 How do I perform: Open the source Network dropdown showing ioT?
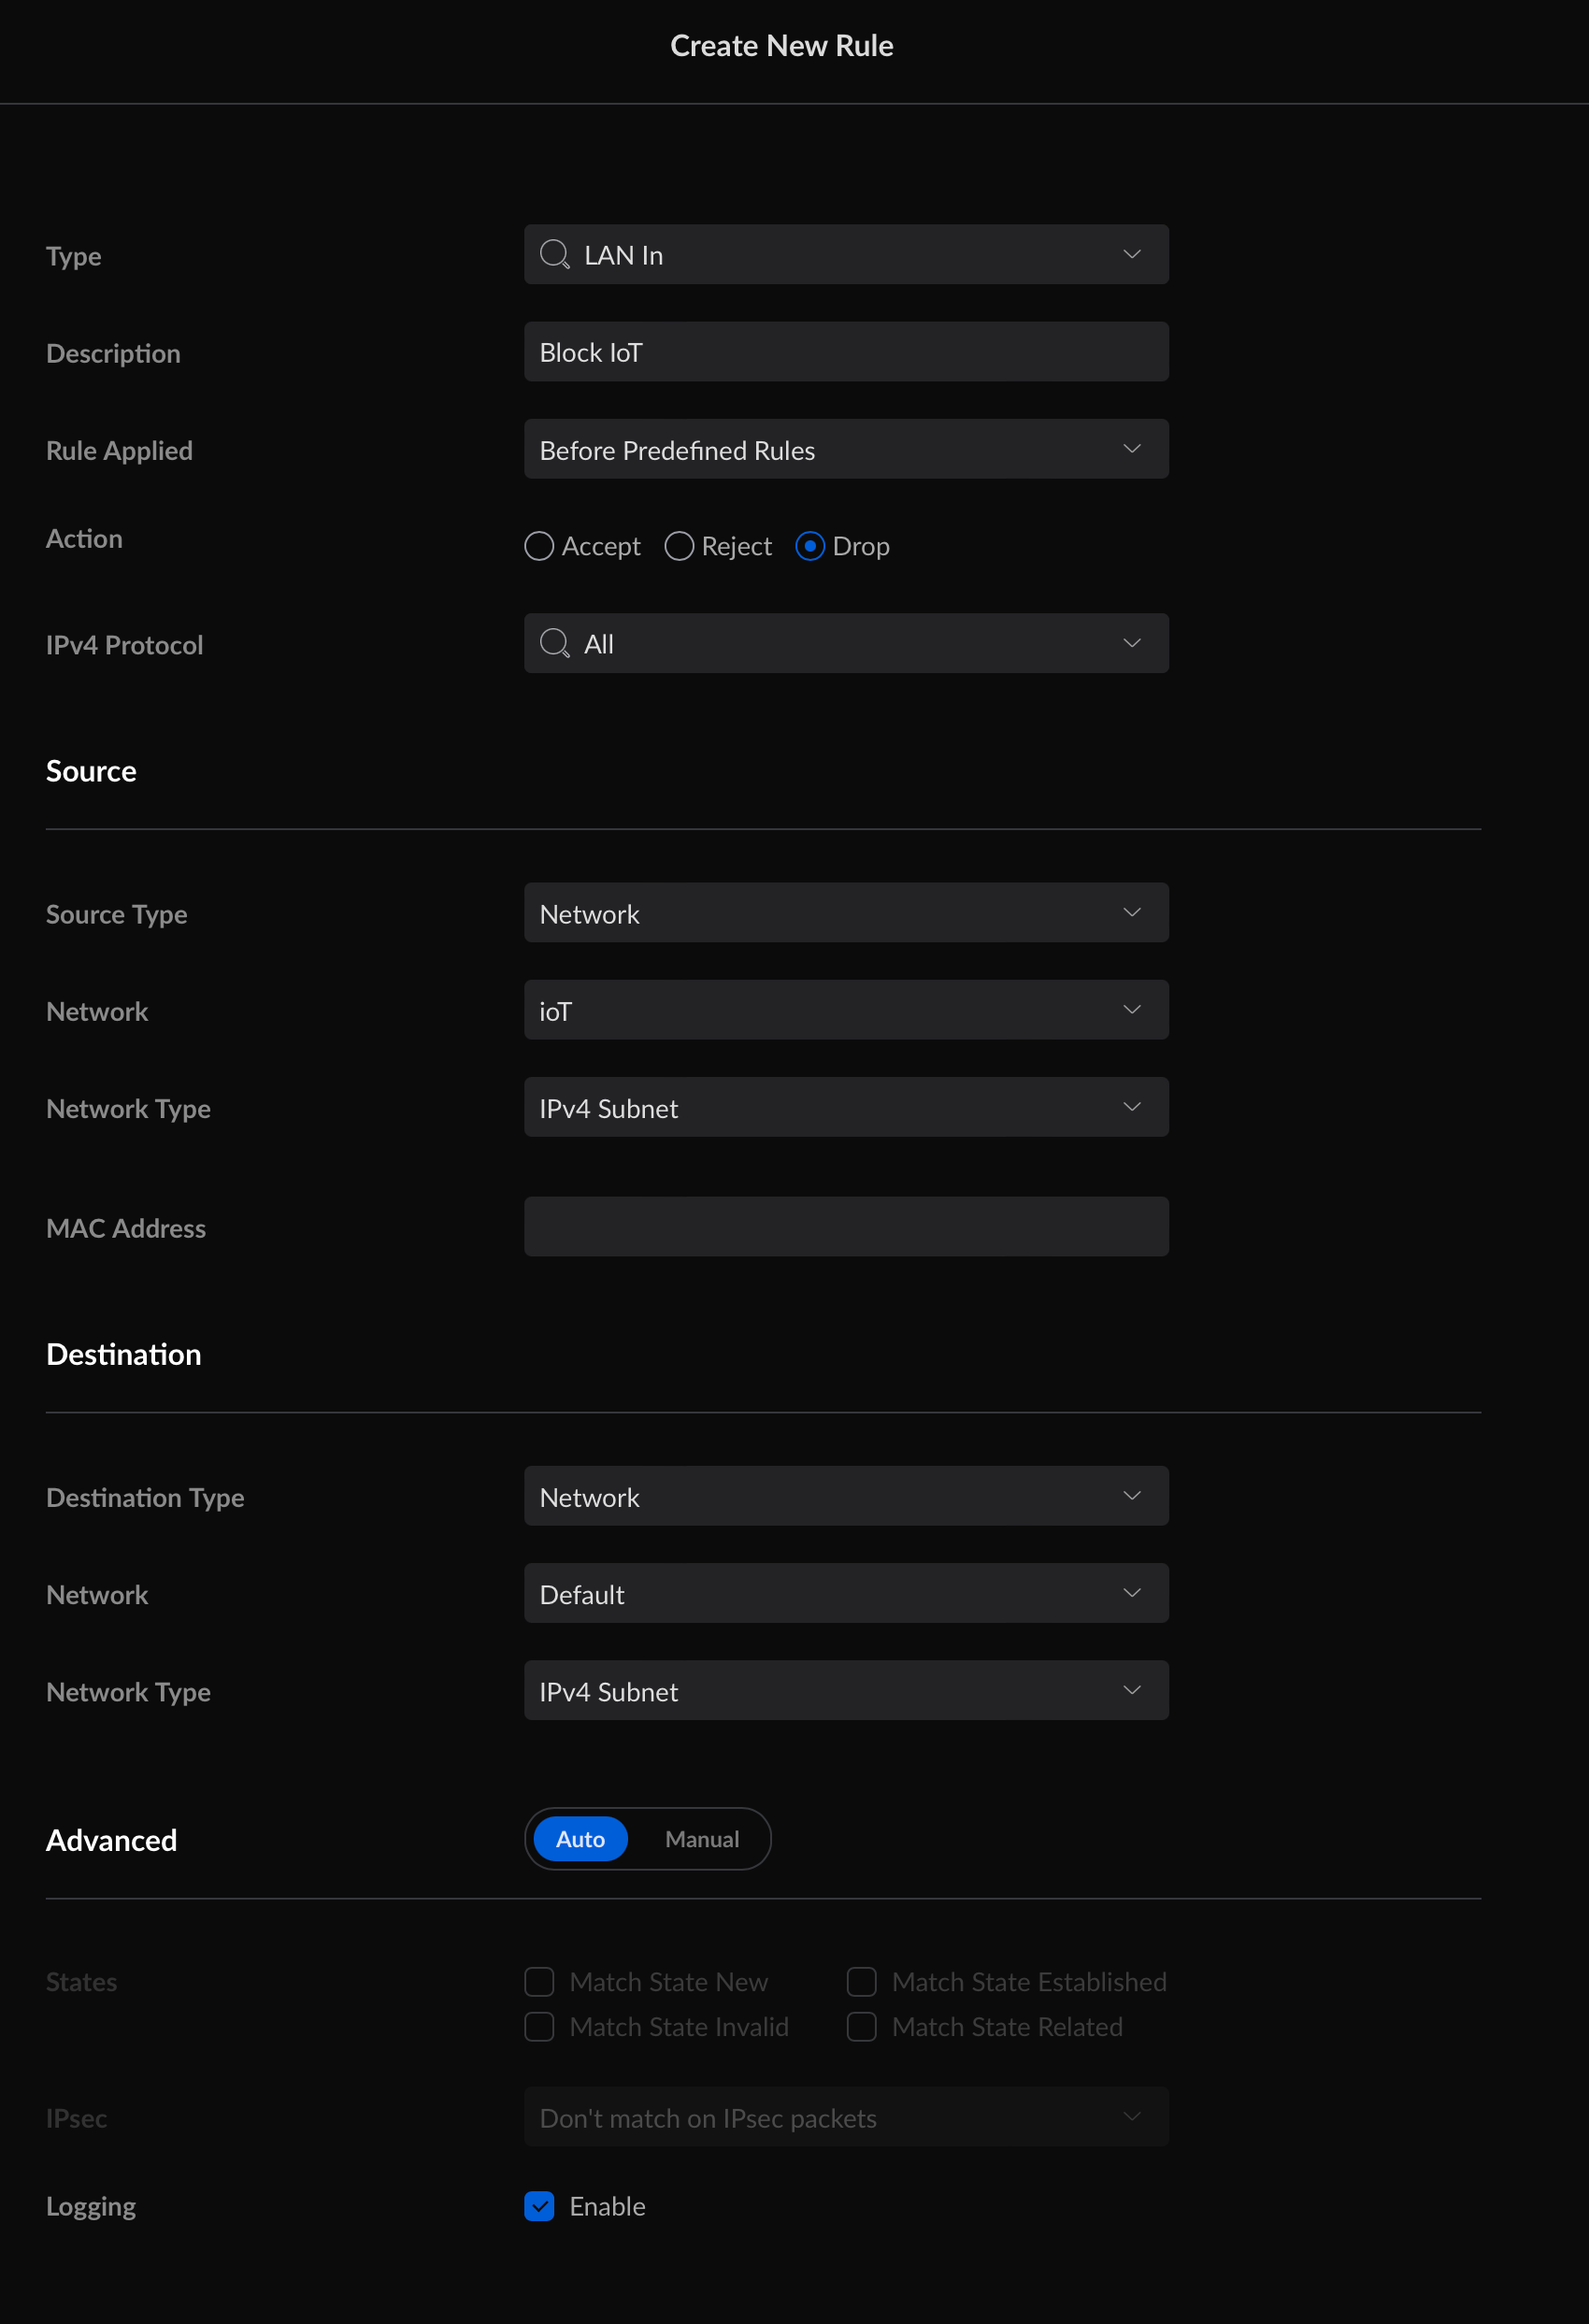[x=846, y=1010]
